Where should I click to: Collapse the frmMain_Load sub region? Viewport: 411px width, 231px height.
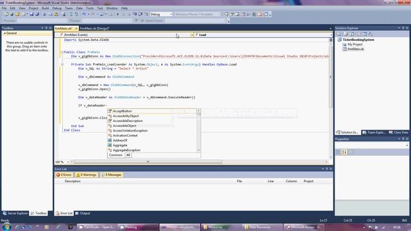click(x=62, y=64)
